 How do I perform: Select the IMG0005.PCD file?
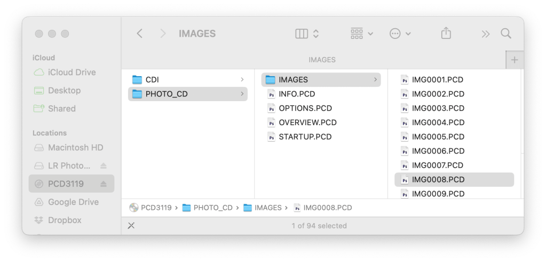[437, 137]
